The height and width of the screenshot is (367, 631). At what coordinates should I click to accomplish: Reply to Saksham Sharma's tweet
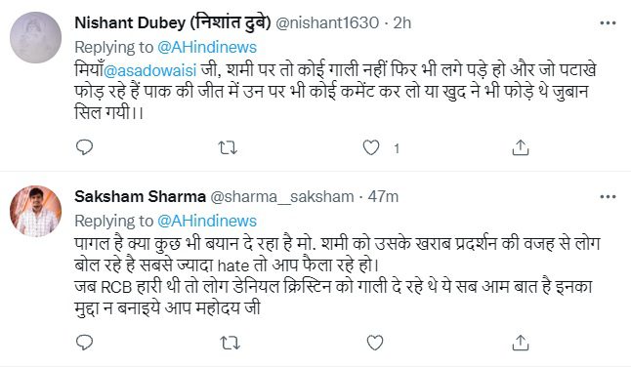pos(85,343)
